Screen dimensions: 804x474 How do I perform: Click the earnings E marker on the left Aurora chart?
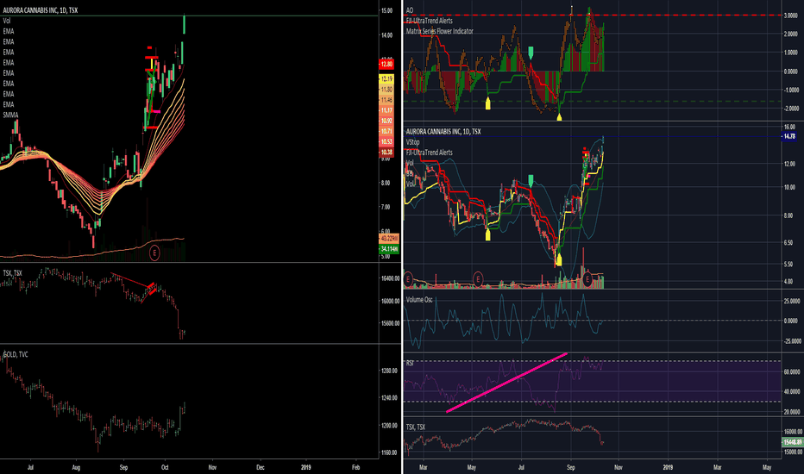(x=154, y=253)
